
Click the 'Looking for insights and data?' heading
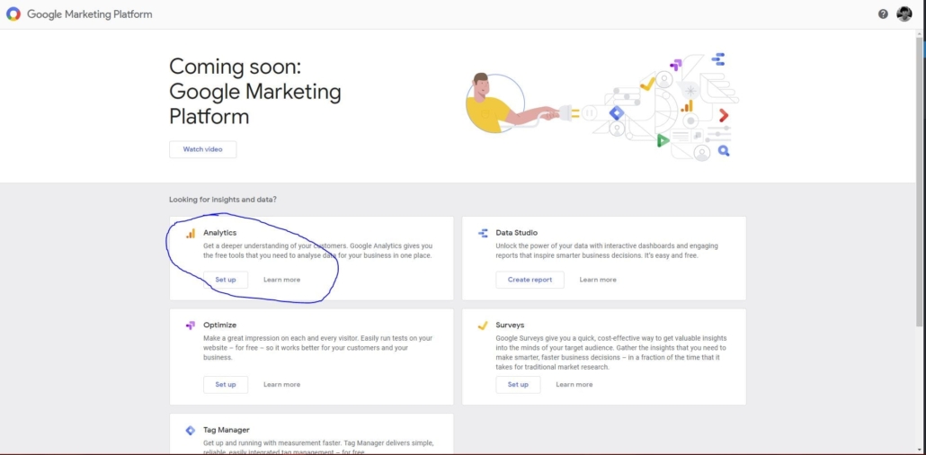click(223, 200)
